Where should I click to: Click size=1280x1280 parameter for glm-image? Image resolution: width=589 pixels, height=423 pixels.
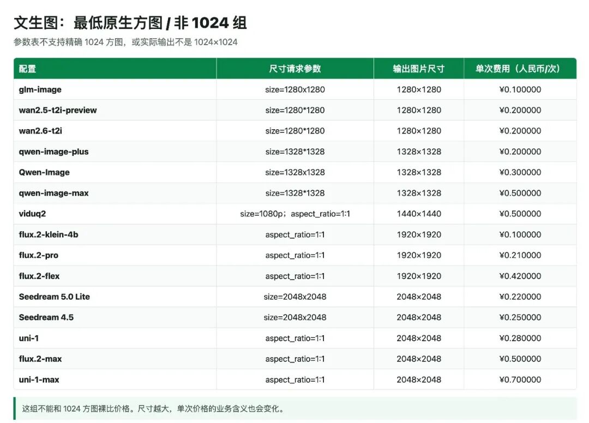(x=295, y=90)
